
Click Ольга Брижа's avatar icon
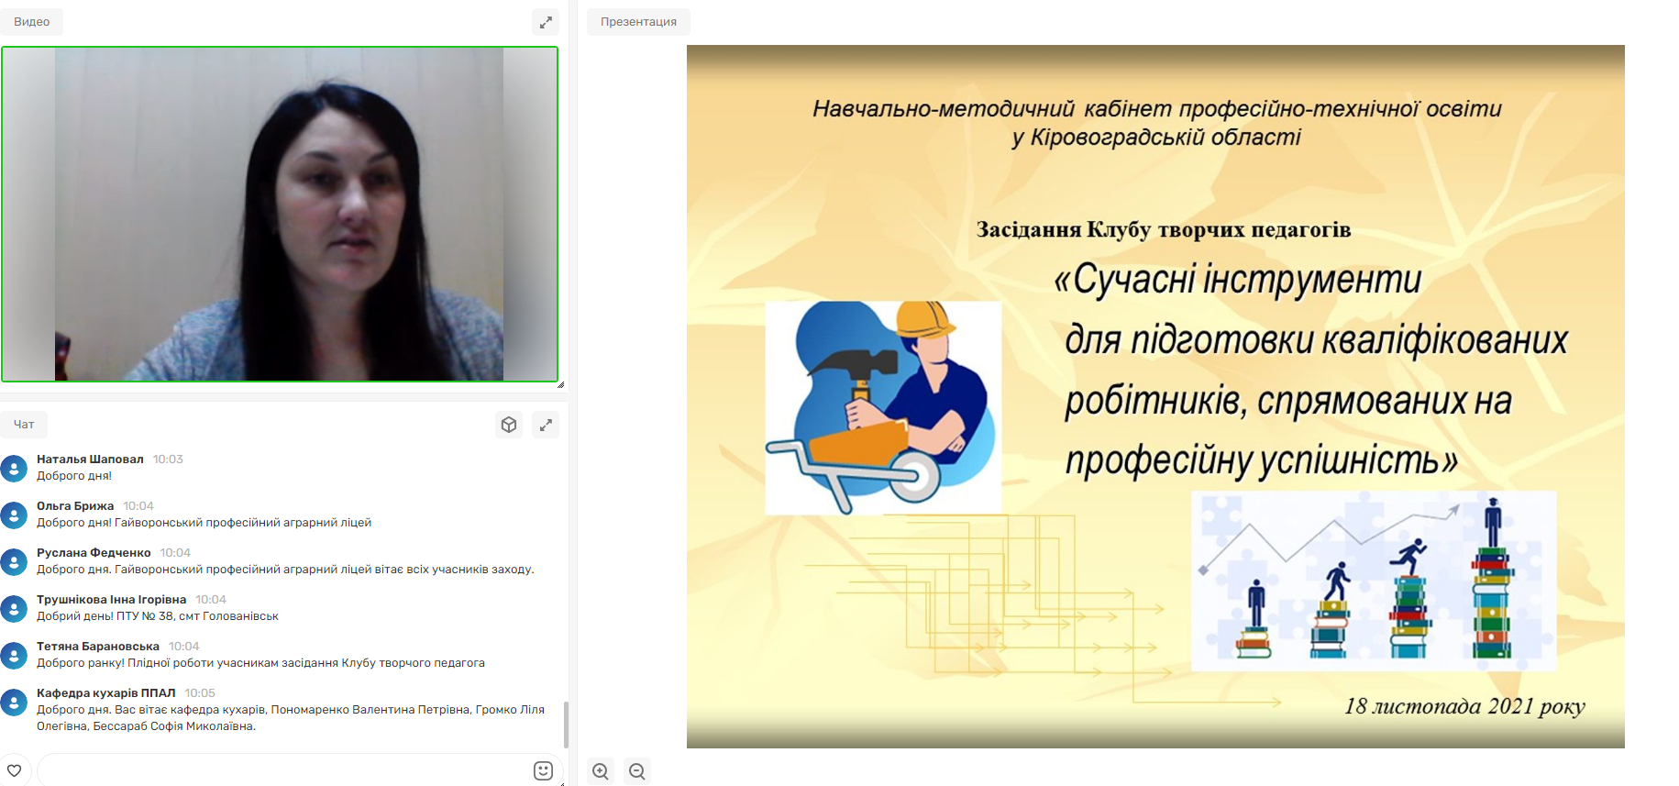pos(14,515)
